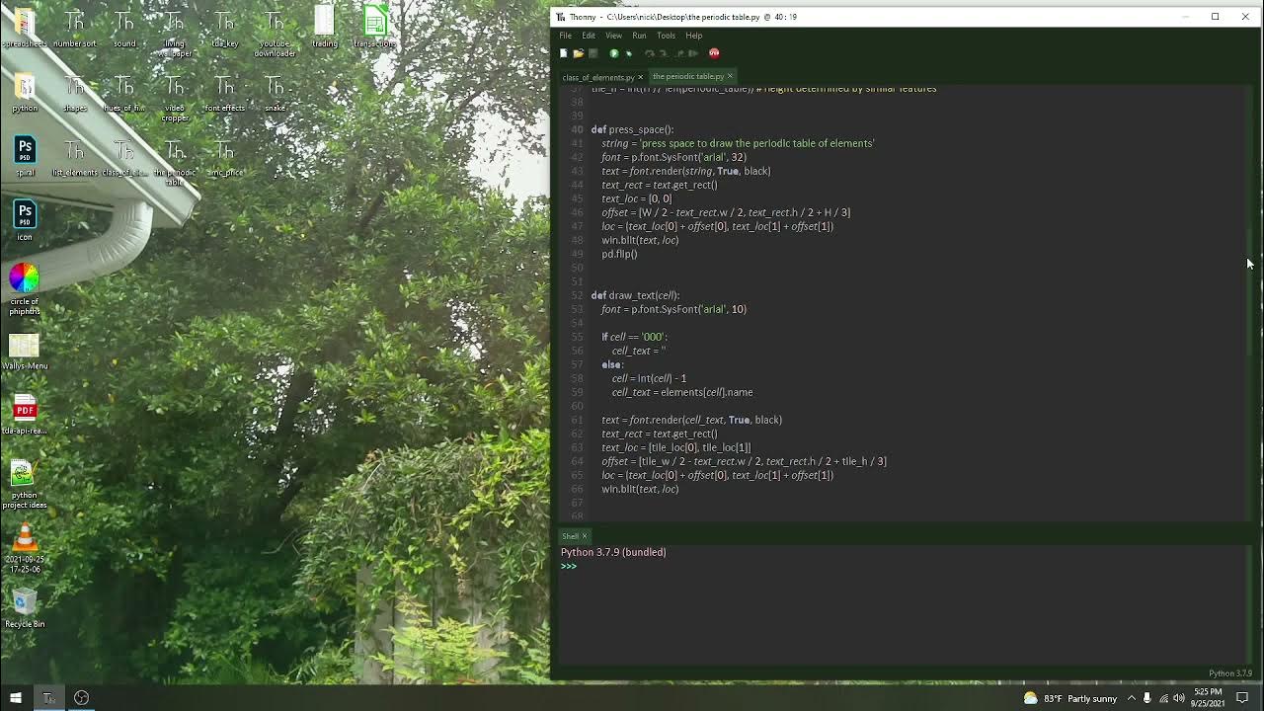Click the 'def draw_text(cell):' code line
Image resolution: width=1264 pixels, height=711 pixels.
tap(635, 295)
